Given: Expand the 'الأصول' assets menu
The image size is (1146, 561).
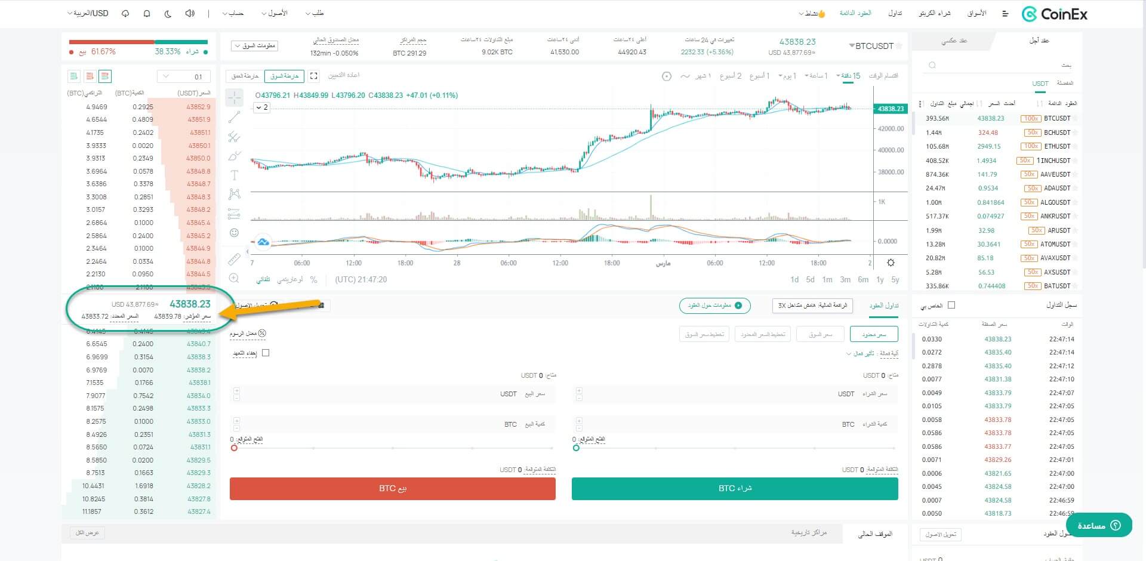Looking at the screenshot, I should point(275,13).
